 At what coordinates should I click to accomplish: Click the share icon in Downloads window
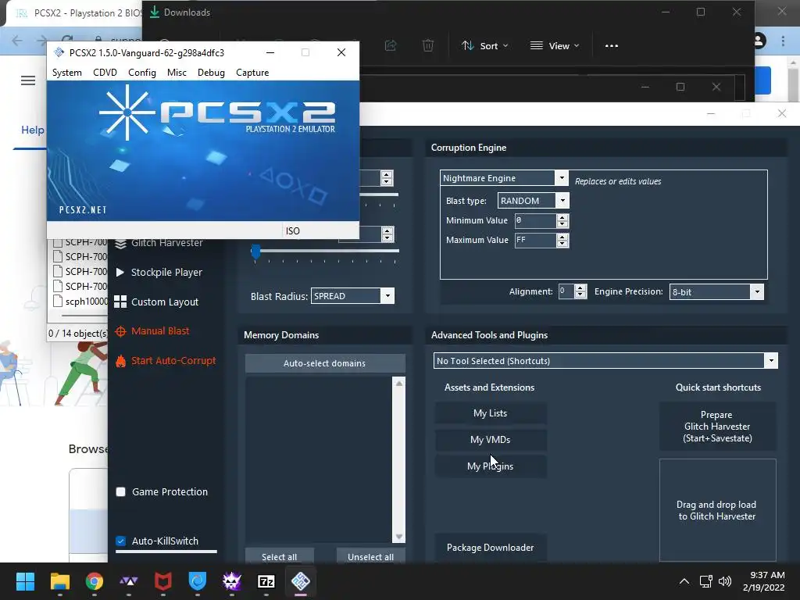click(391, 46)
